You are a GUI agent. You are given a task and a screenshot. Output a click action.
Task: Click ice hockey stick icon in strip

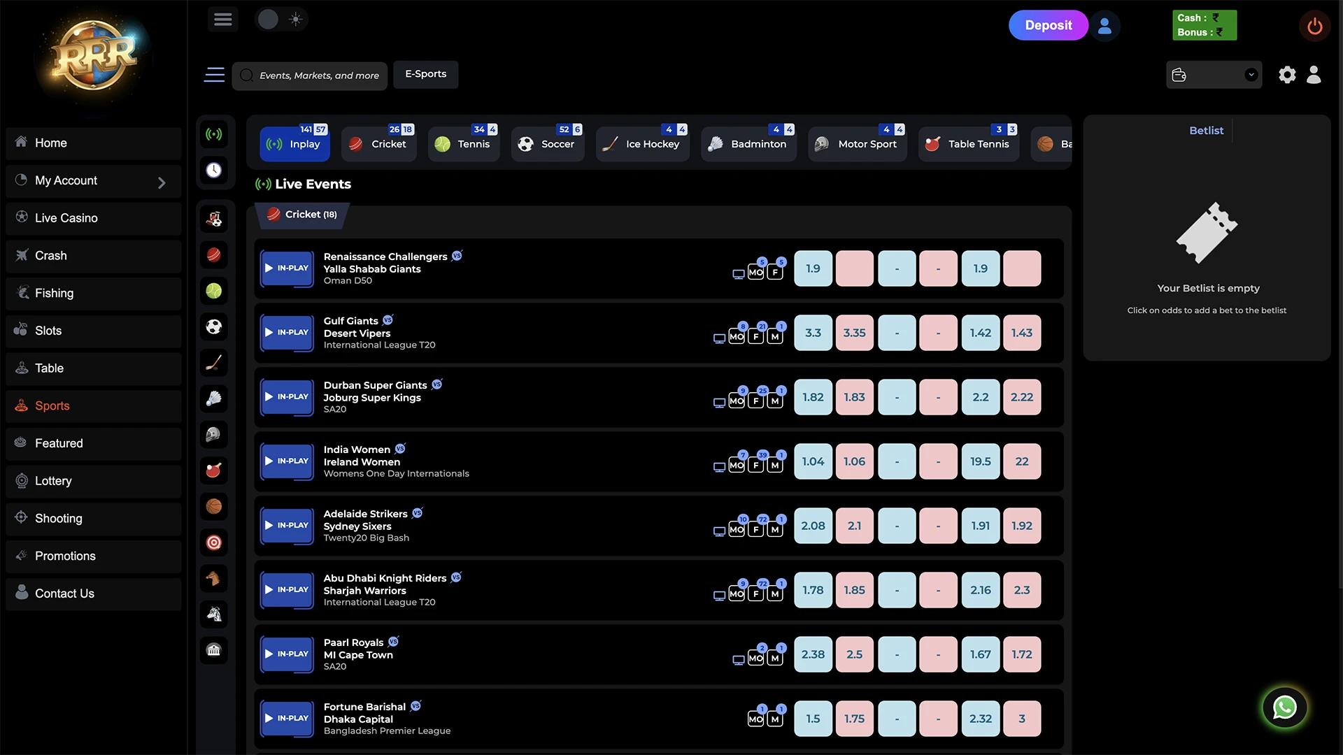point(214,363)
